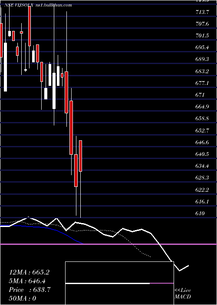Click the tall white candlestick beside the first red candle
The image size is (217, 305).
(5, 67)
